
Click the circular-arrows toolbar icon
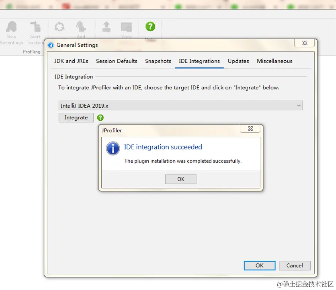pyautogui.click(x=59, y=27)
